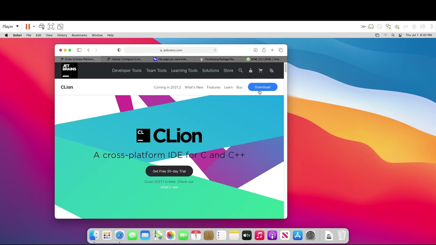Enter full screen mode in Player toolbar
Screen dimensions: 436x245
coord(51,27)
